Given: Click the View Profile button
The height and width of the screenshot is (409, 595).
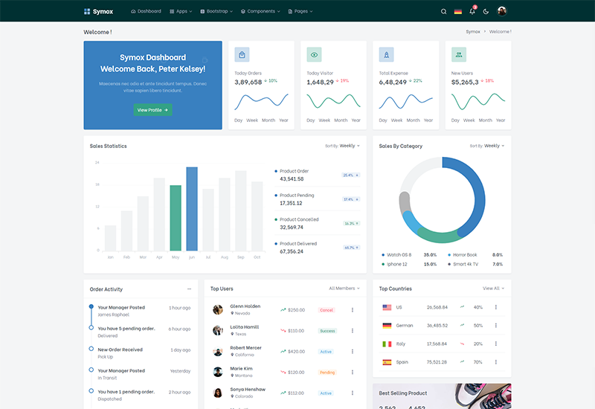Looking at the screenshot, I should point(152,110).
